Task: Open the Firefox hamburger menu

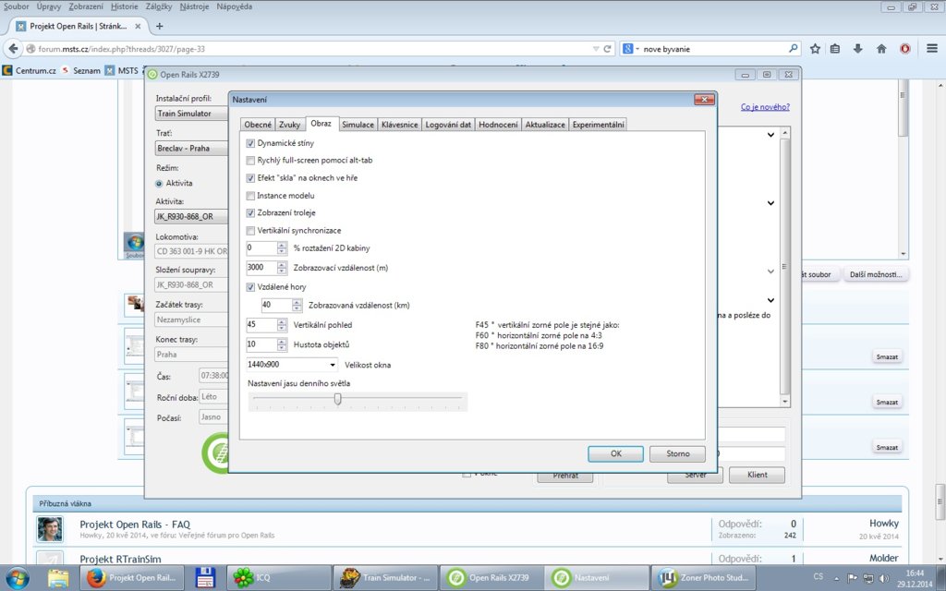Action: click(x=929, y=49)
